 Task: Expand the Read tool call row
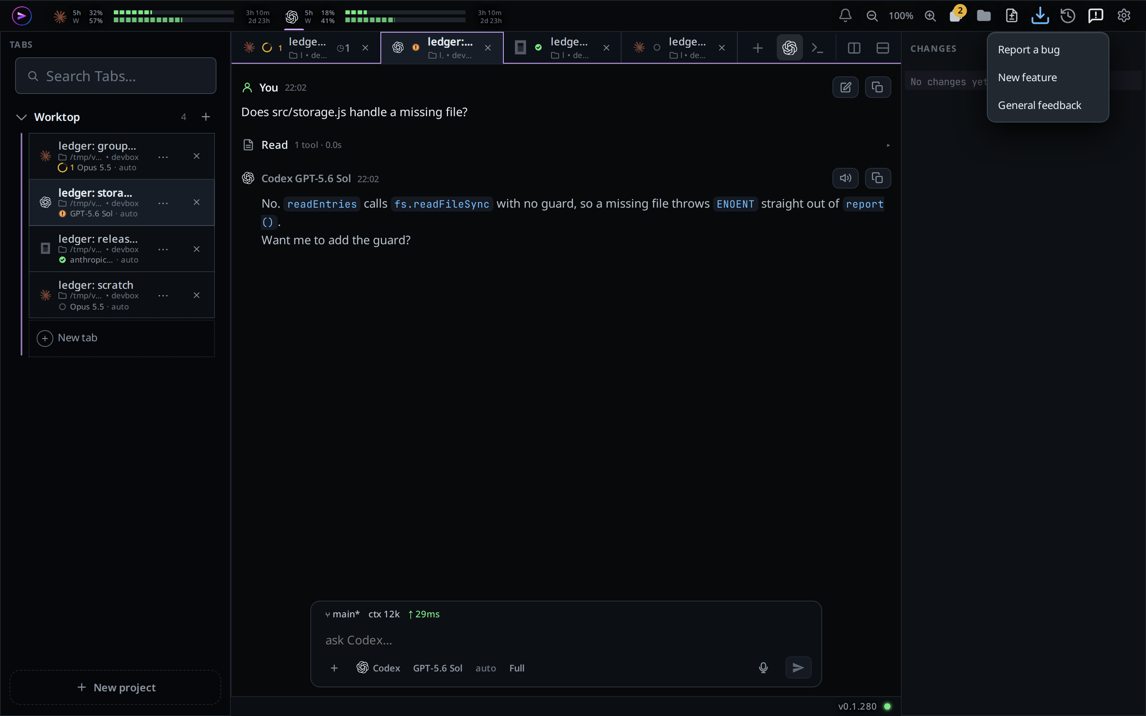566,145
